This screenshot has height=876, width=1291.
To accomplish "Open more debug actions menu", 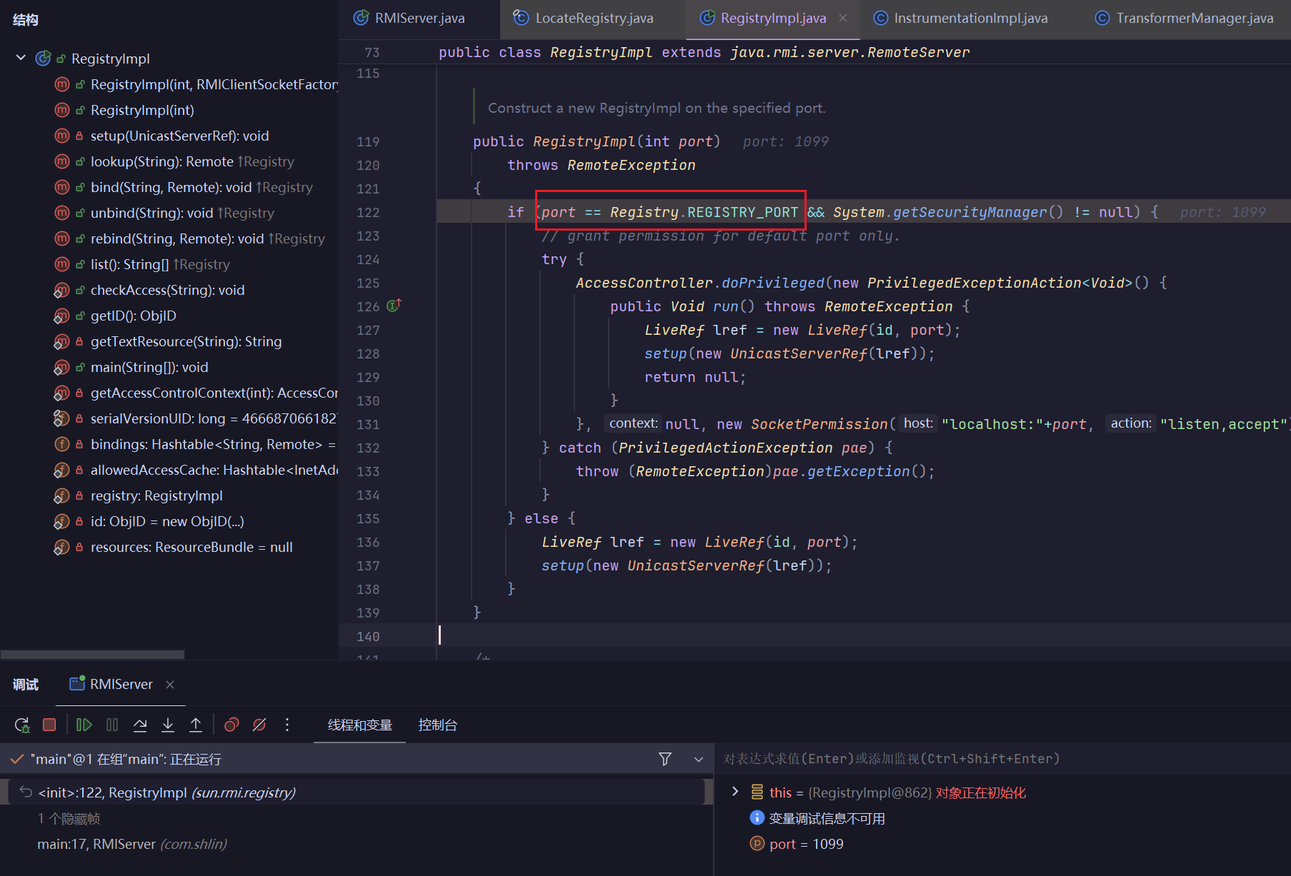I will 287,725.
